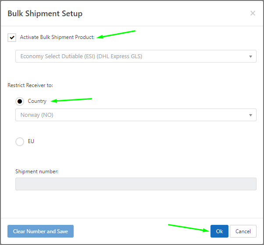The width and height of the screenshot is (264, 245).
Task: Close the Bulk Shipment Setup dialog
Action: (x=253, y=14)
